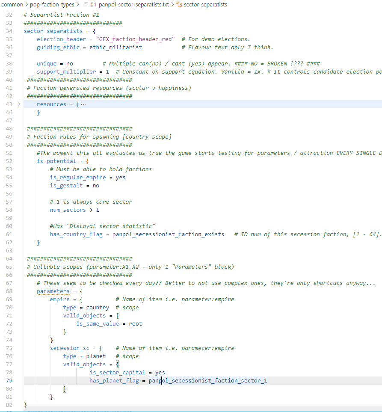Screen dimensions: 382x412
Task: Click the 'unique' key on line 38
Action: tap(47, 64)
